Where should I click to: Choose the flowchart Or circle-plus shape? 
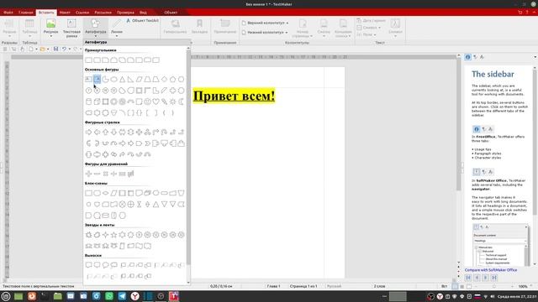[131, 205]
